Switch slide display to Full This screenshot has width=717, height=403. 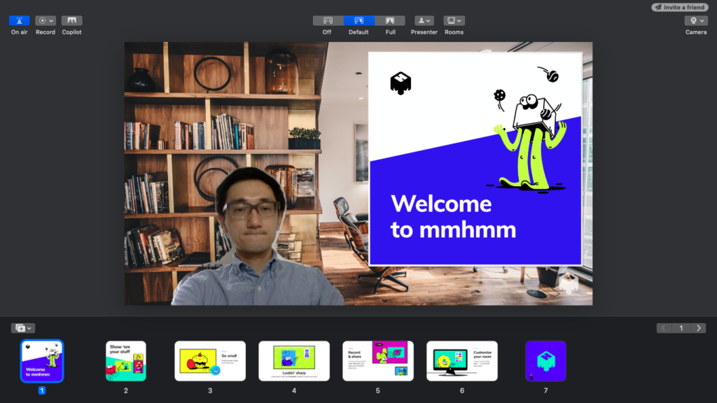coord(390,21)
